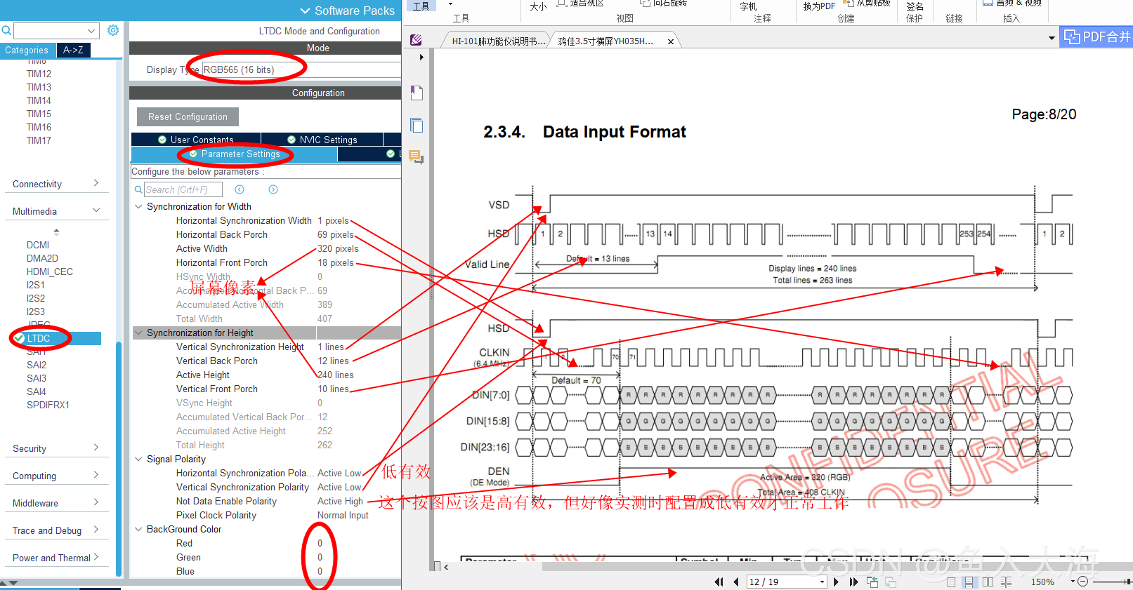This screenshot has width=1133, height=590.
Task: Select single page view mode icon
Action: pos(951,582)
